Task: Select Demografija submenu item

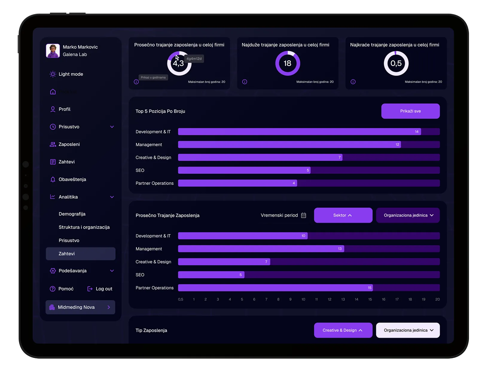Action: click(x=72, y=214)
